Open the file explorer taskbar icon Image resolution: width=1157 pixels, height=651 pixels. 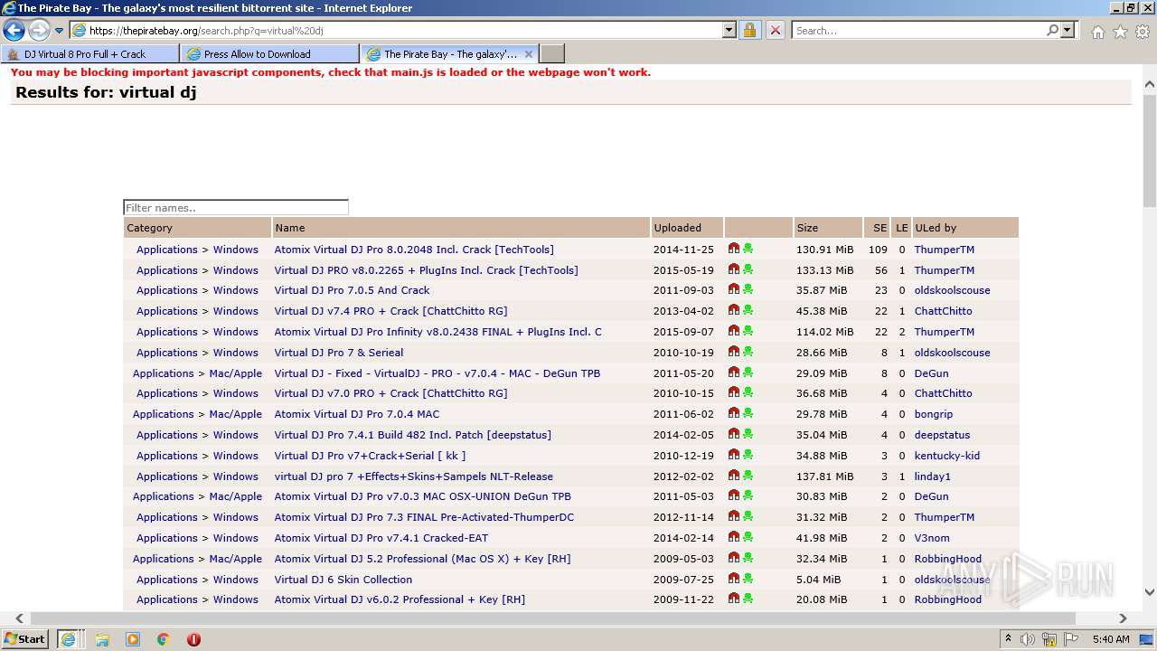point(102,639)
